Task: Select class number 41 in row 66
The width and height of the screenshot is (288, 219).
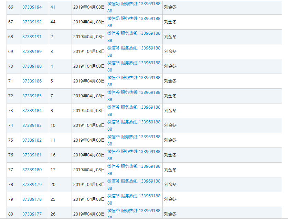Action: 53,7
